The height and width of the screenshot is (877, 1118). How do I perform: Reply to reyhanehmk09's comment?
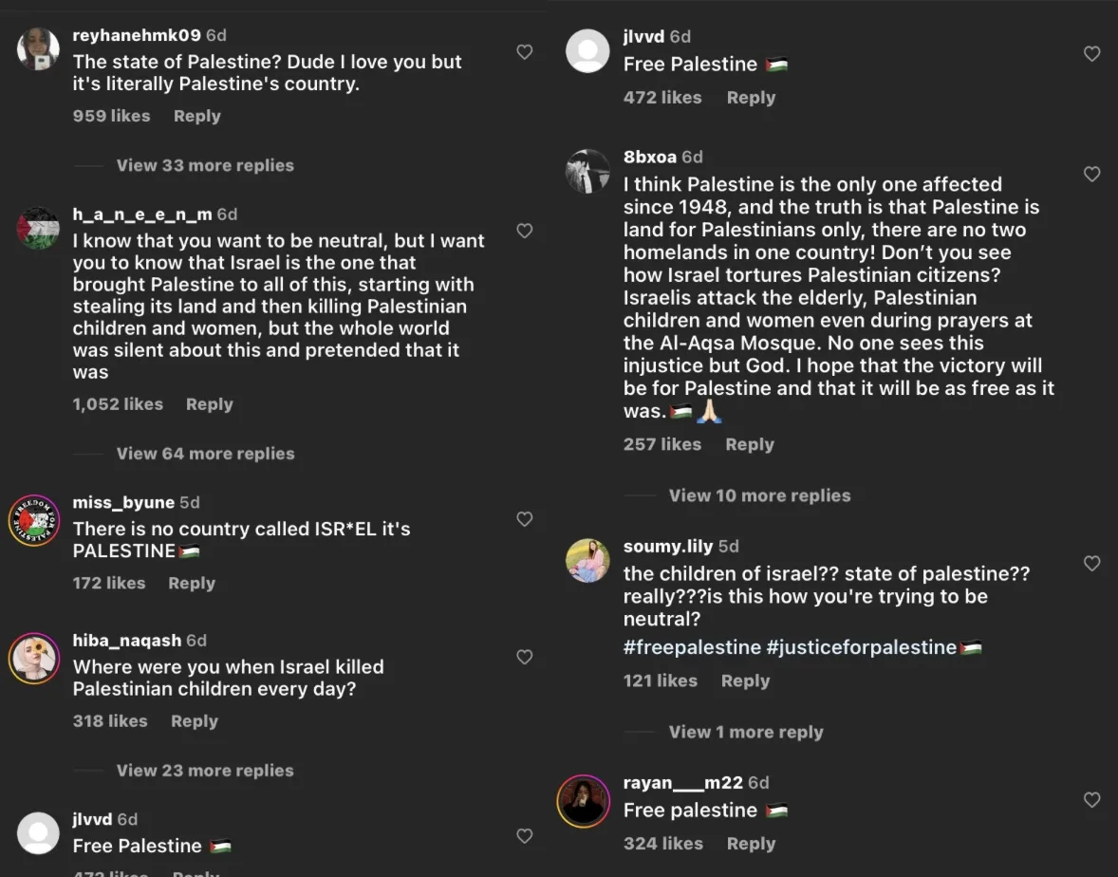tap(196, 116)
